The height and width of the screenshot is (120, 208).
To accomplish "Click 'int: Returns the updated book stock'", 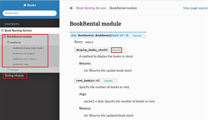I will pyautogui.click(x=109, y=116).
